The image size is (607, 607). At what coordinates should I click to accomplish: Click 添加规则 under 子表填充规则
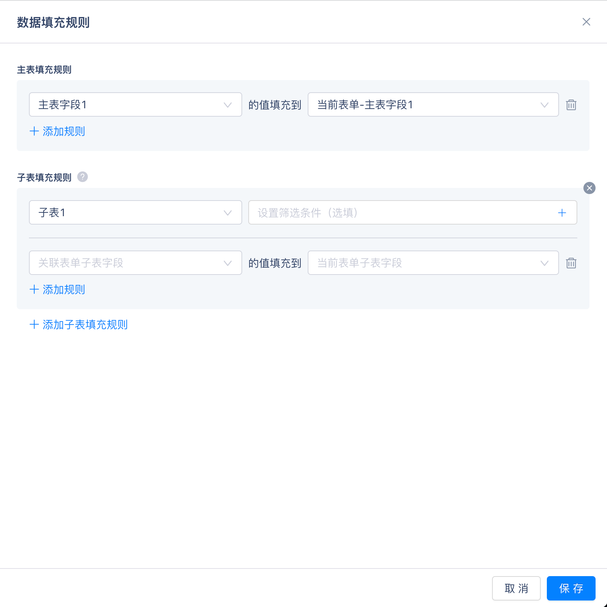pyautogui.click(x=58, y=289)
